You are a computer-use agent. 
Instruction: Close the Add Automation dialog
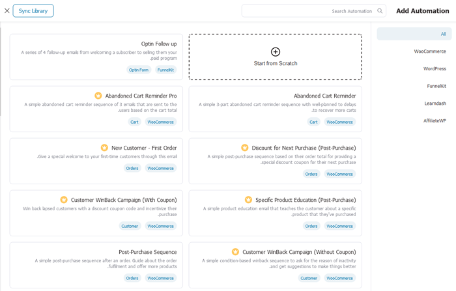coord(7,11)
